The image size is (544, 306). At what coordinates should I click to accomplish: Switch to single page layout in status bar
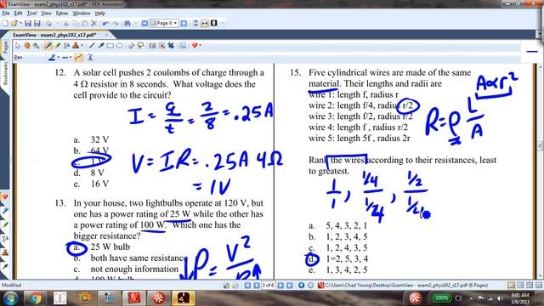(x=511, y=286)
